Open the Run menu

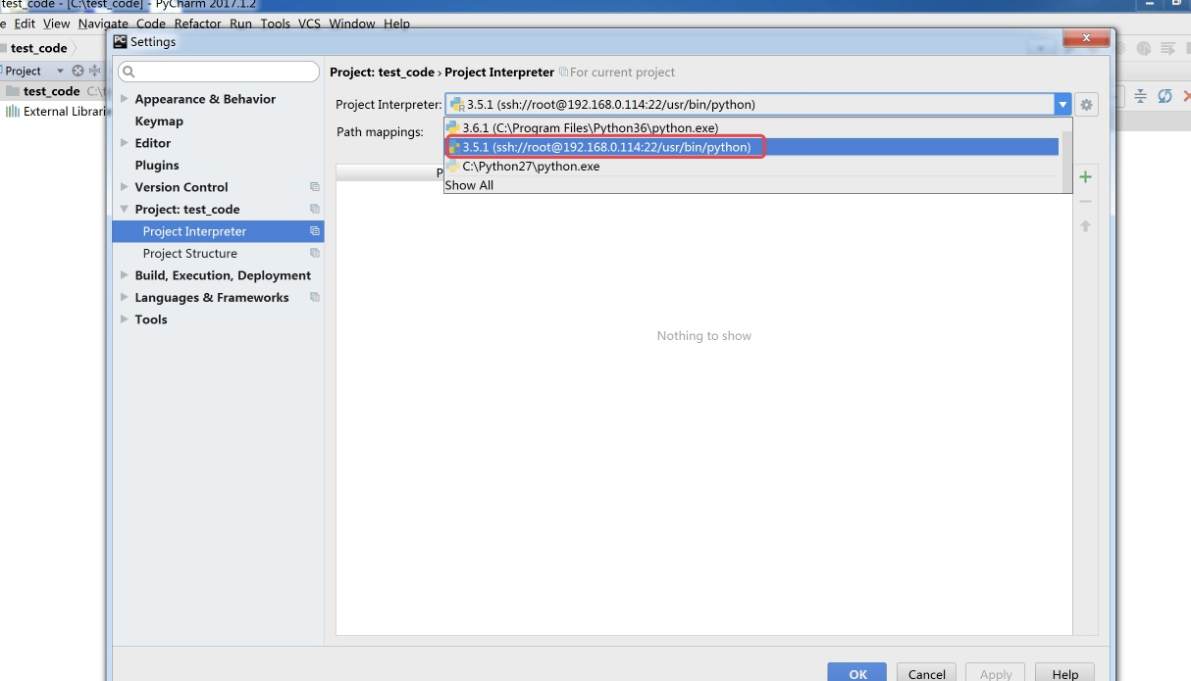[x=241, y=24]
